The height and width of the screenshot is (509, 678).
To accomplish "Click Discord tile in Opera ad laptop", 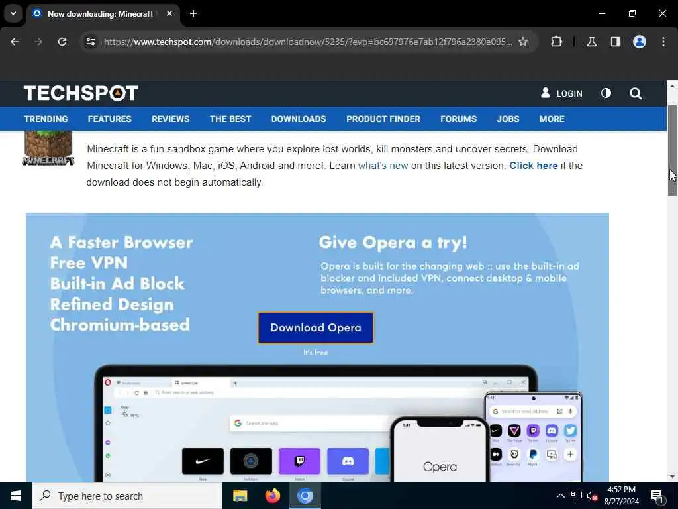I will pos(348,461).
